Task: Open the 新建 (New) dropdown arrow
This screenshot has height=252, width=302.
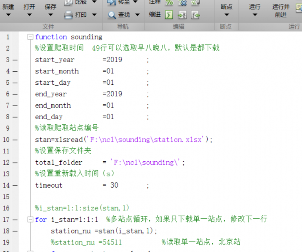Action: click(x=8, y=15)
